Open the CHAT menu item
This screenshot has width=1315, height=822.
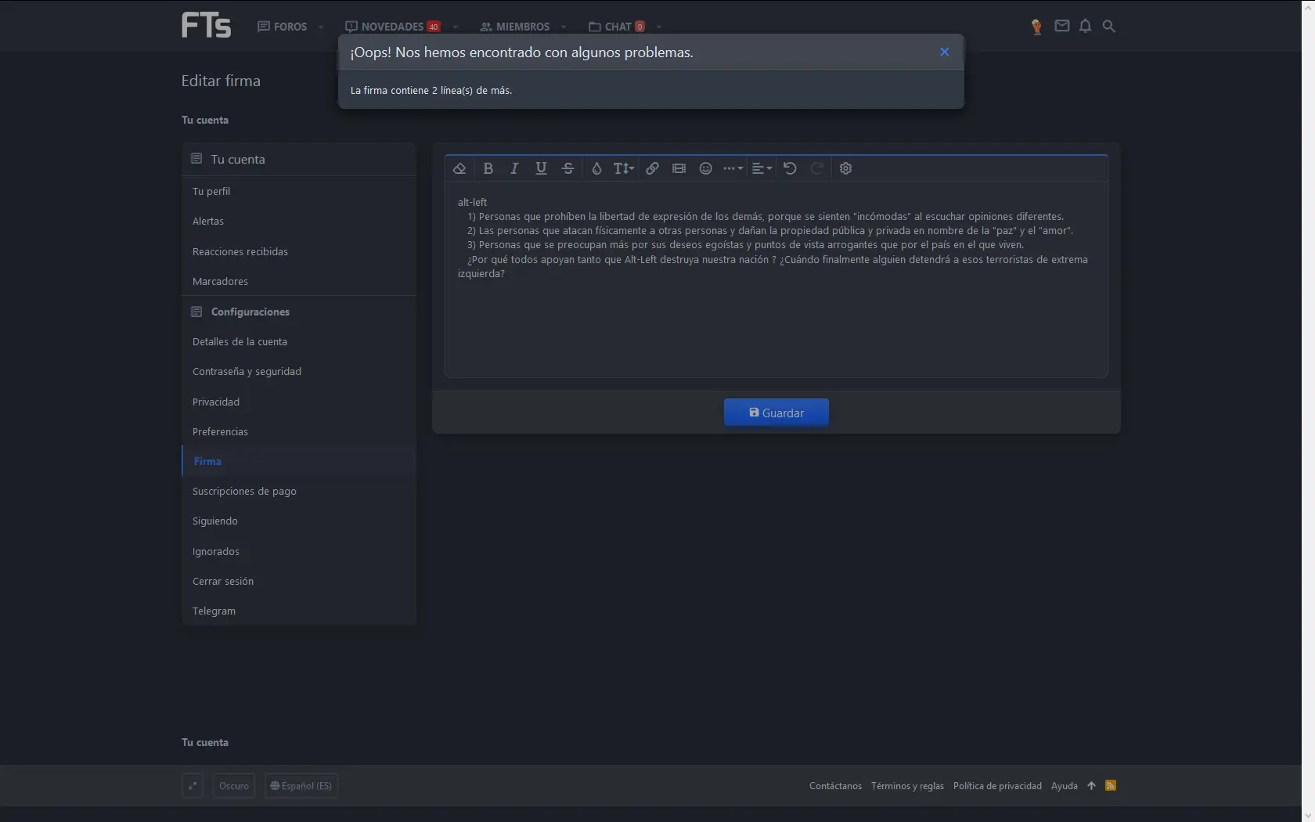pyautogui.click(x=617, y=27)
